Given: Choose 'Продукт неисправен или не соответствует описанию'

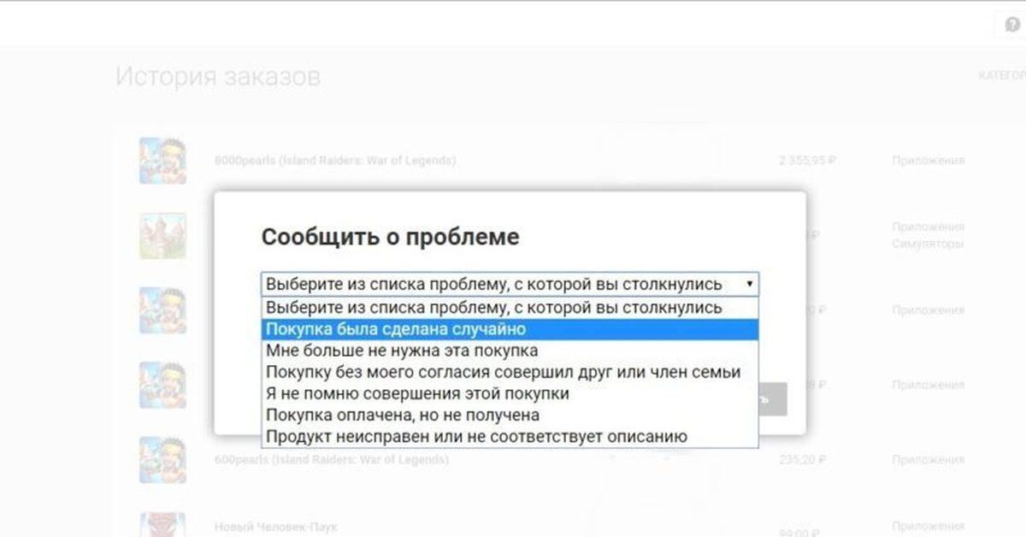Looking at the screenshot, I should coord(510,436).
